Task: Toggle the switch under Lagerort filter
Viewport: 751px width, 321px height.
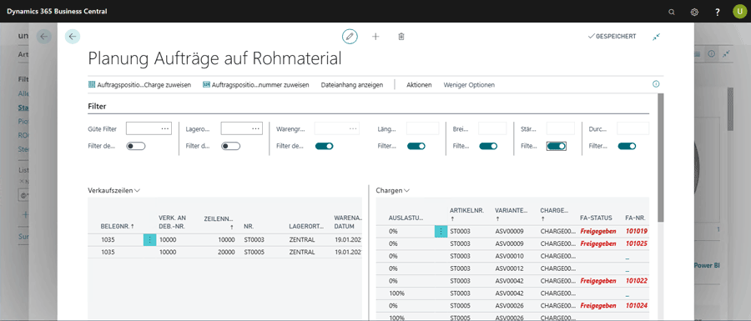Action: coord(230,146)
